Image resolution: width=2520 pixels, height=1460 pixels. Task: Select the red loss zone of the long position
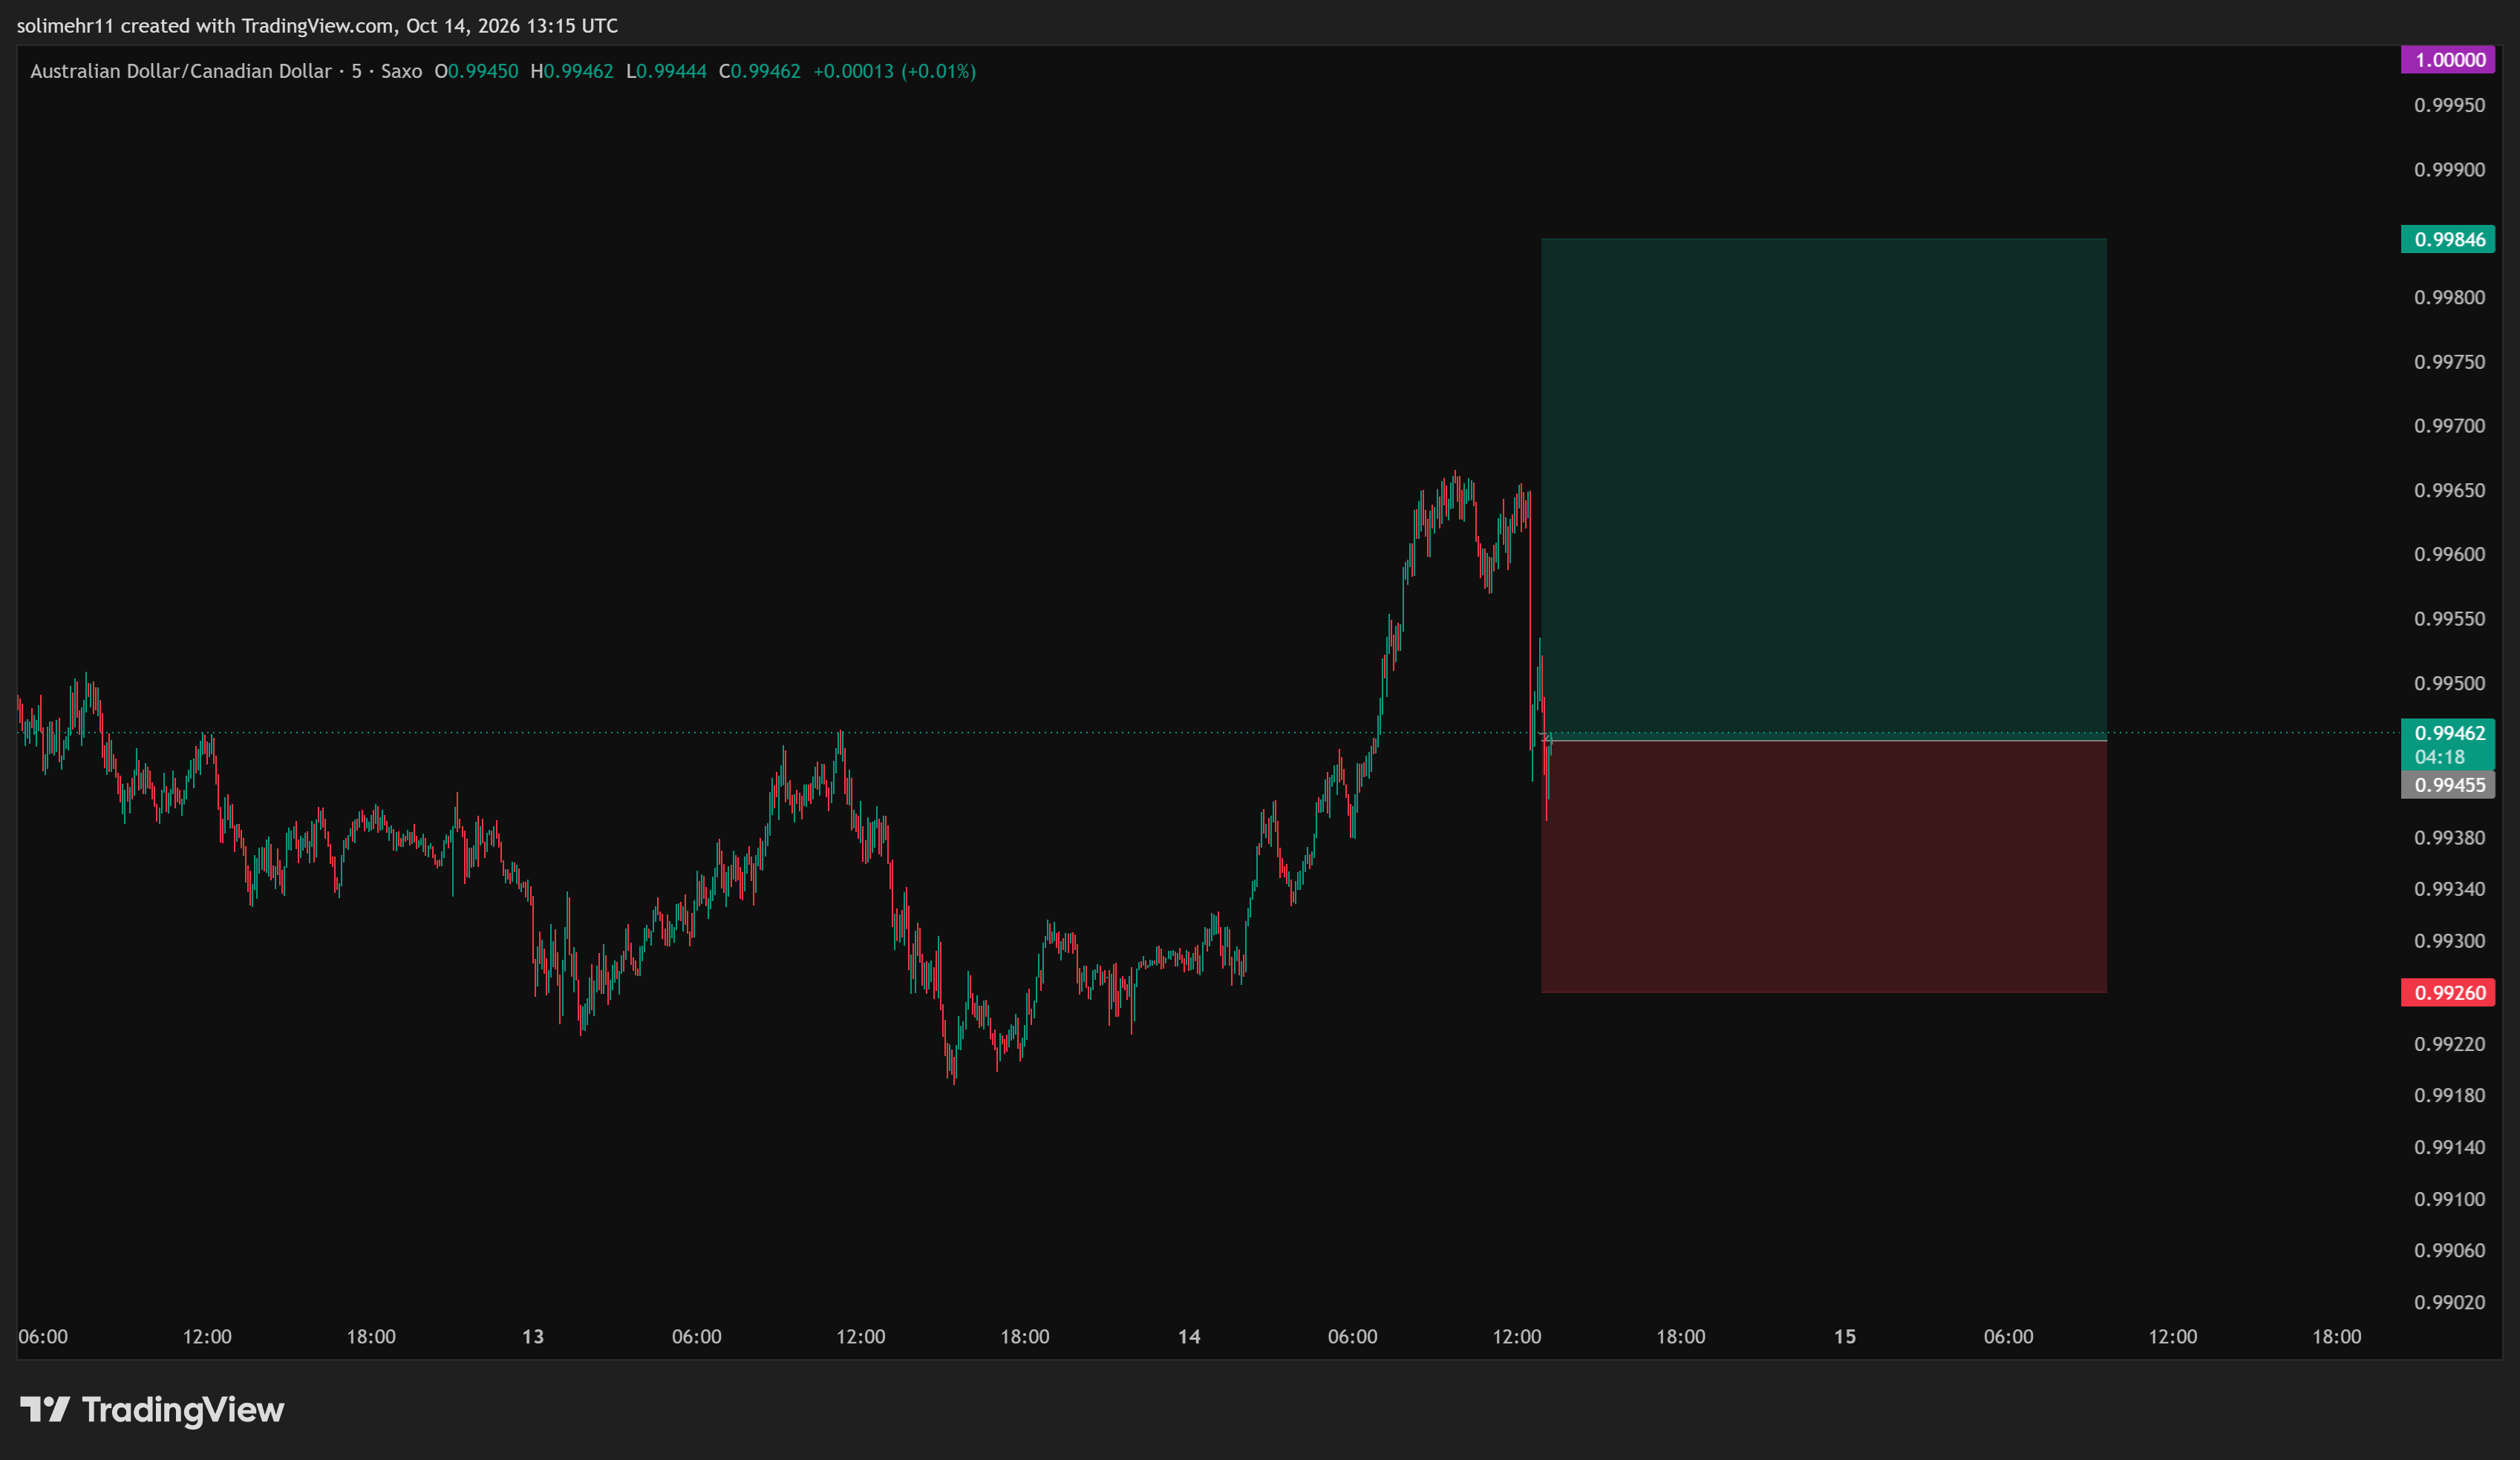pos(1823,866)
